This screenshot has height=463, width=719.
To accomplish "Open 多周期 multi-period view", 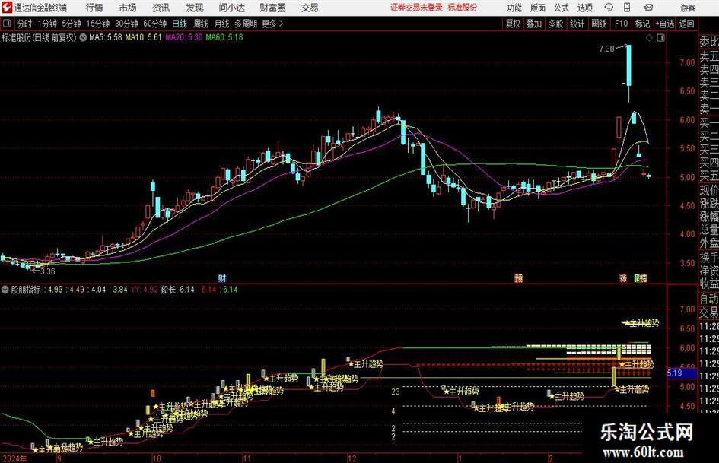I will 246,24.
